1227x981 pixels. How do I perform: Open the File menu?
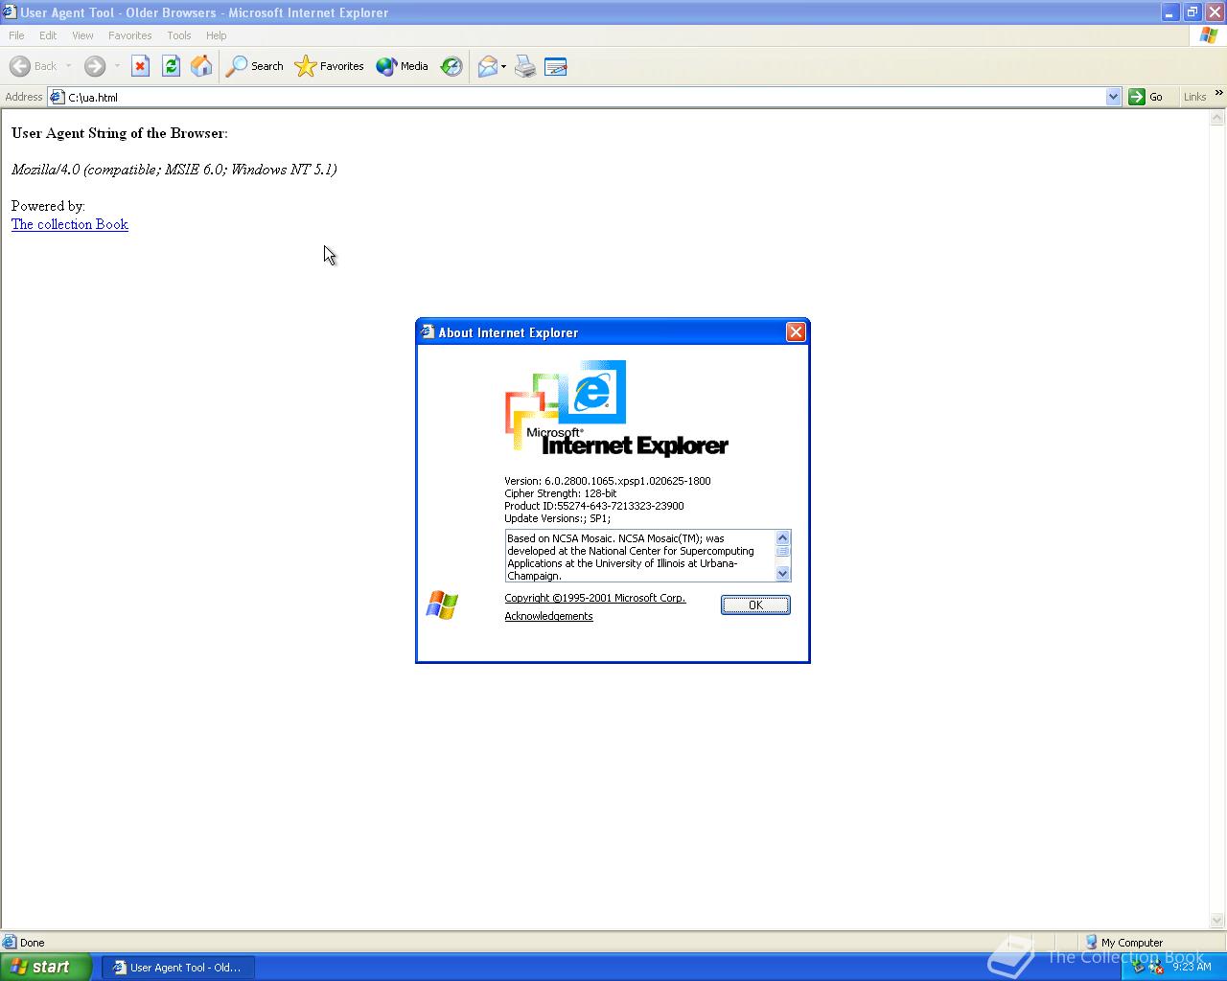(16, 35)
